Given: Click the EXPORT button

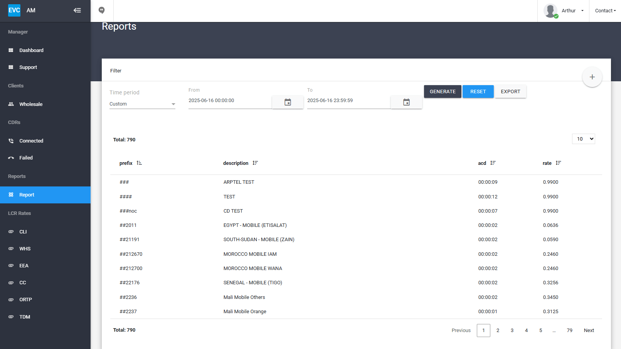Looking at the screenshot, I should (510, 92).
